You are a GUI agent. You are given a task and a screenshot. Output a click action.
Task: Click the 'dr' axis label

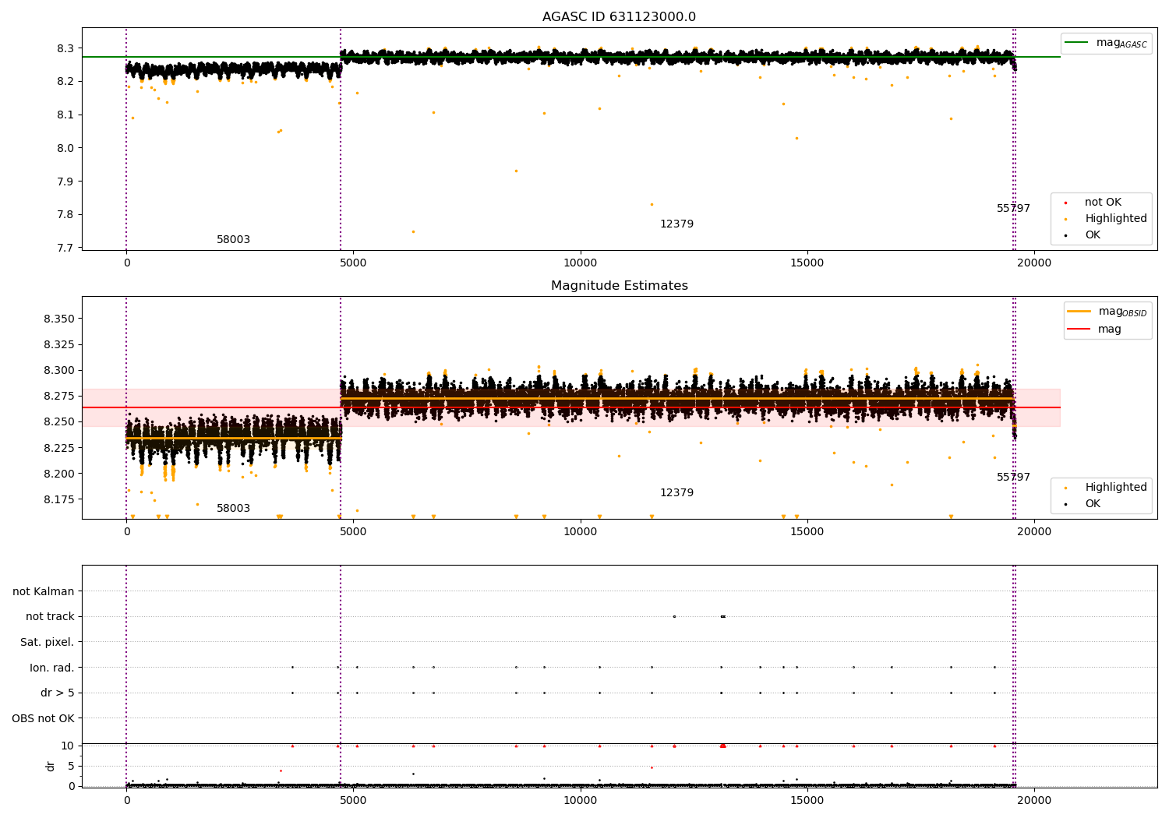tap(51, 766)
